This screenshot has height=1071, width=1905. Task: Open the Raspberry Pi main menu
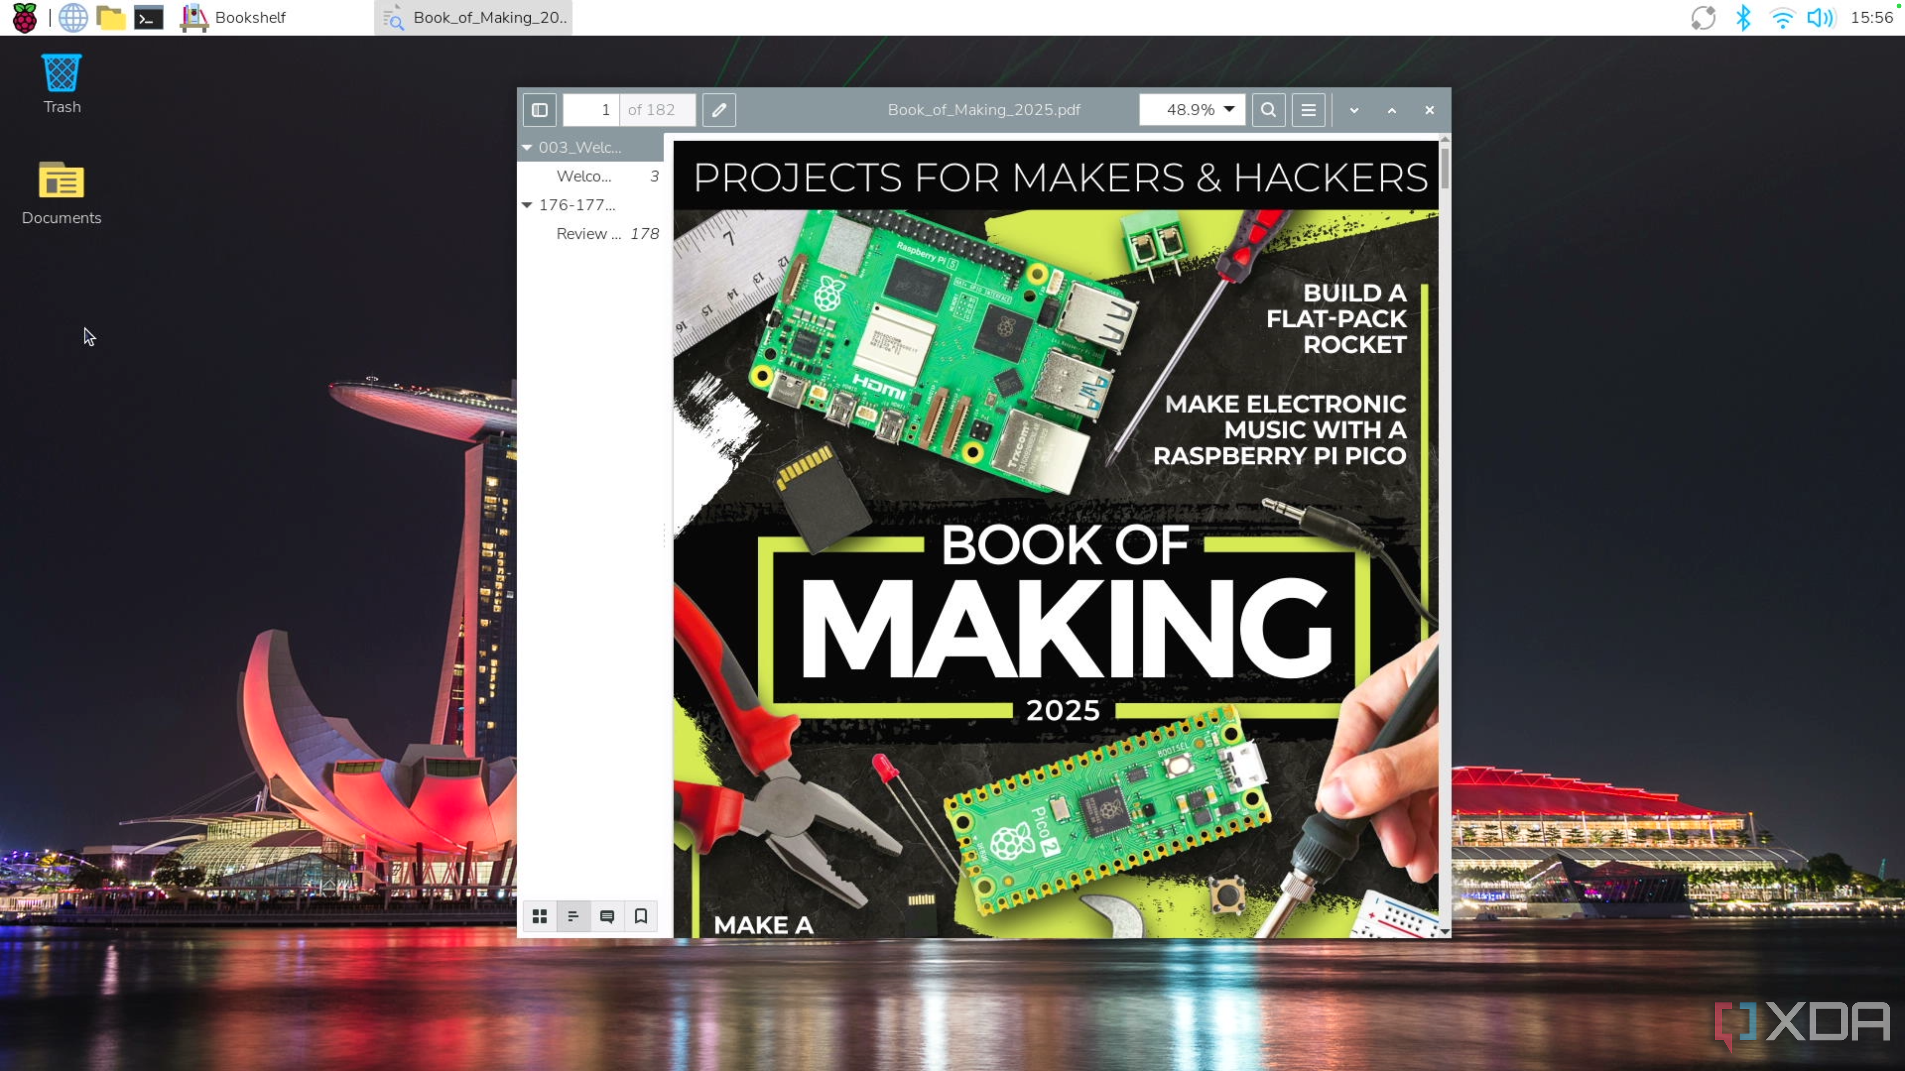pos(25,18)
